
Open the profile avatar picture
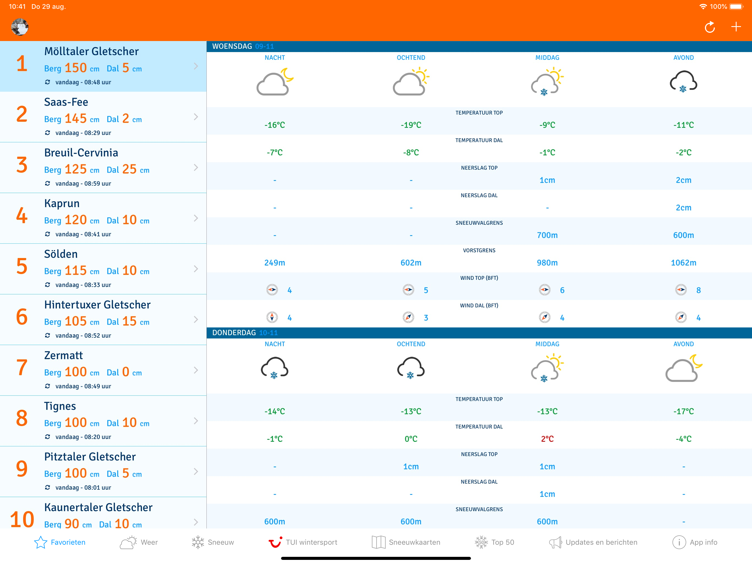coord(20,27)
